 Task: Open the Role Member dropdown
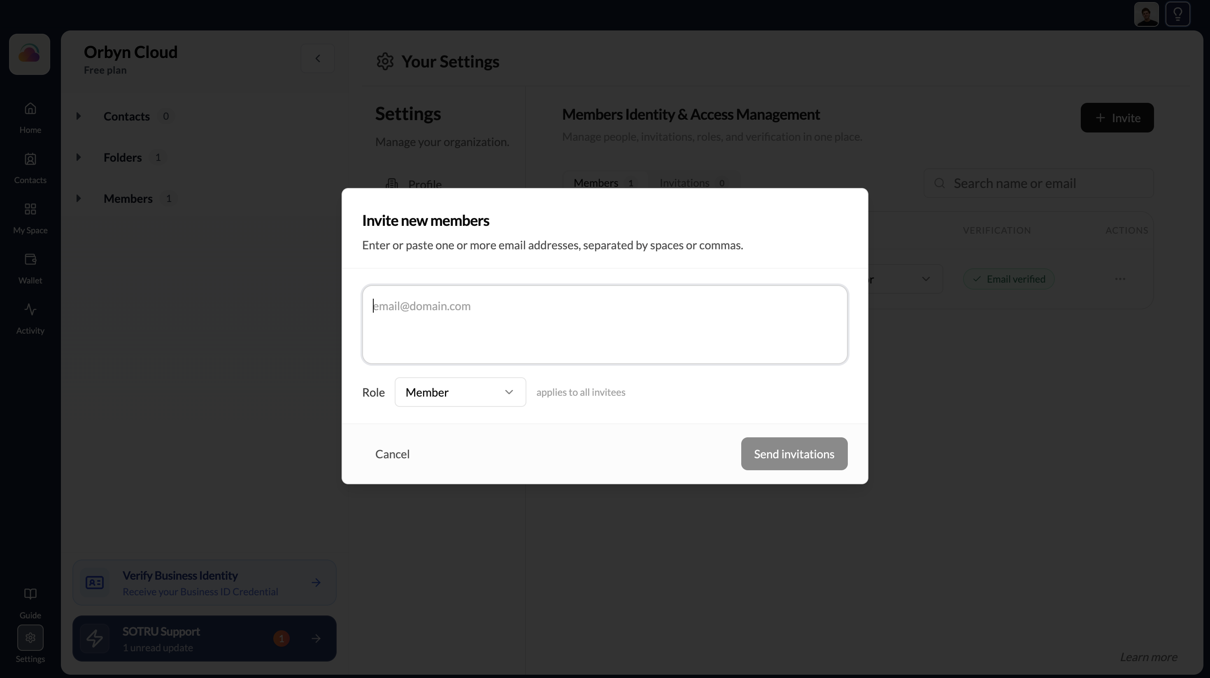[460, 392]
